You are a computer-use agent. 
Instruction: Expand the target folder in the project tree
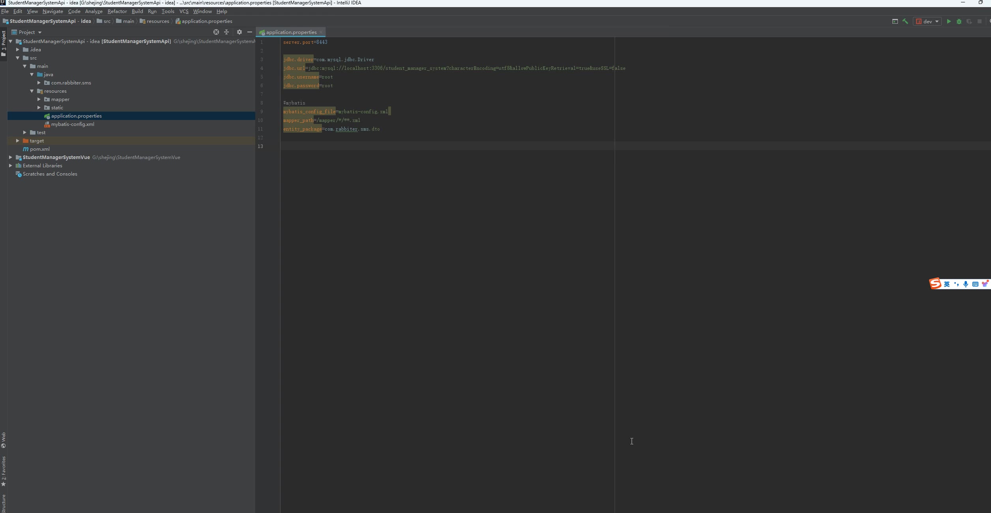coord(18,141)
